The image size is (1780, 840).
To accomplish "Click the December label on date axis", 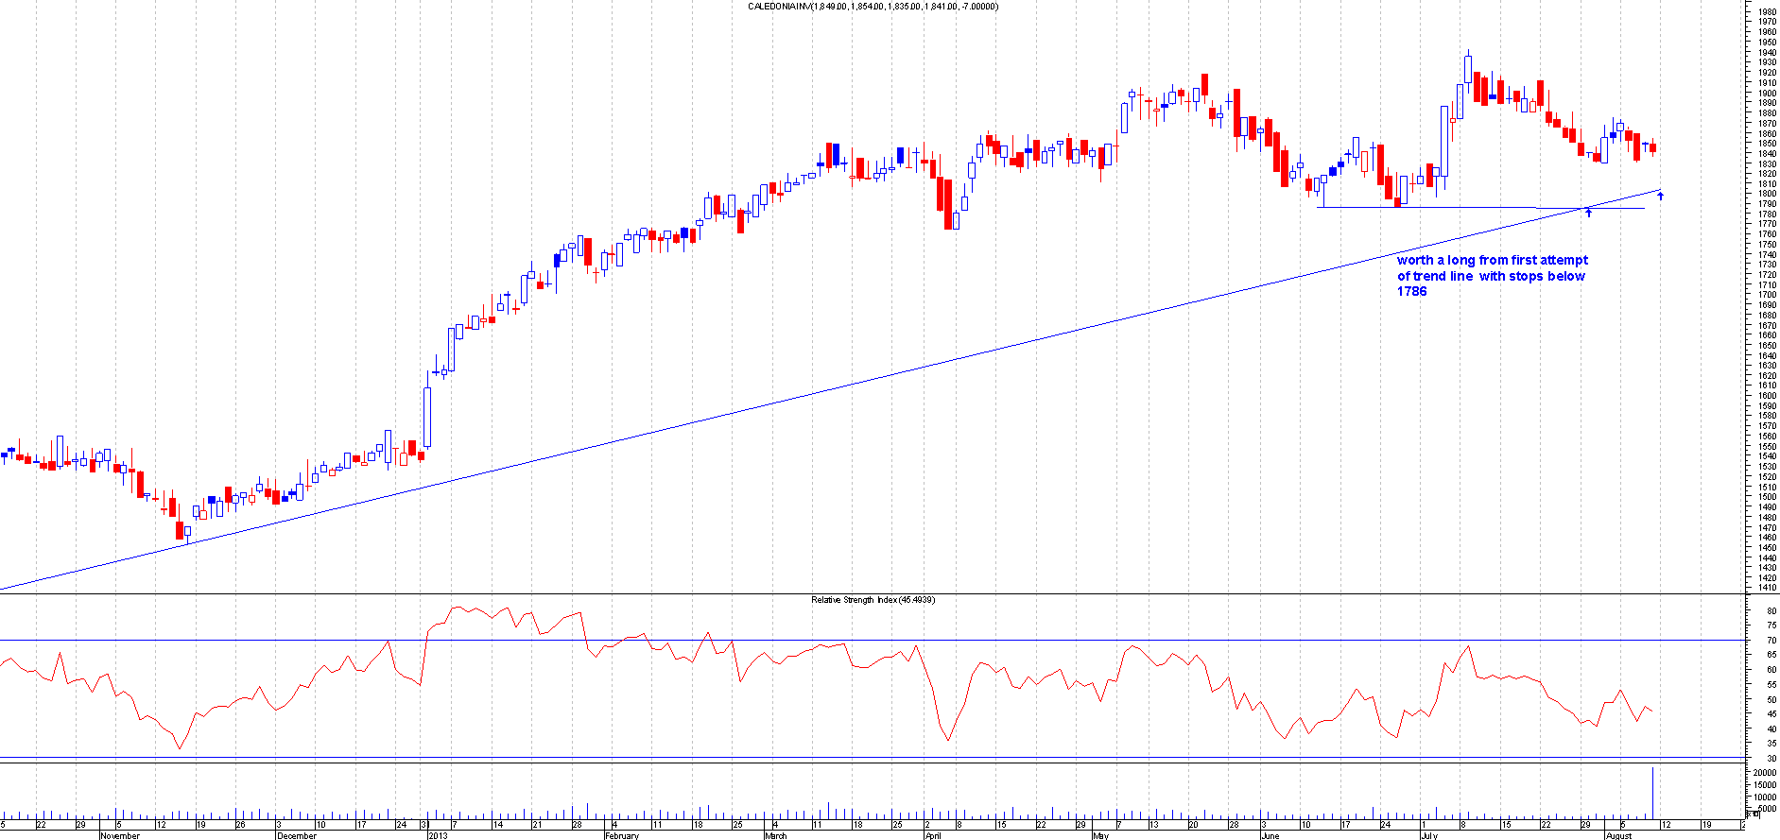I will 297,835.
